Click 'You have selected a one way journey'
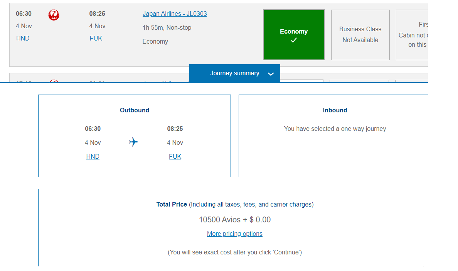This screenshot has width=458, height=271. click(x=335, y=129)
